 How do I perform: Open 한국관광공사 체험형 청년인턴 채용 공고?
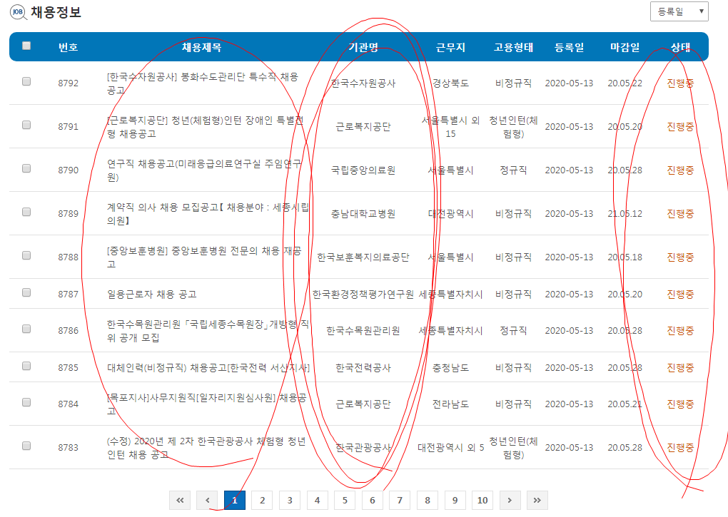206,447
